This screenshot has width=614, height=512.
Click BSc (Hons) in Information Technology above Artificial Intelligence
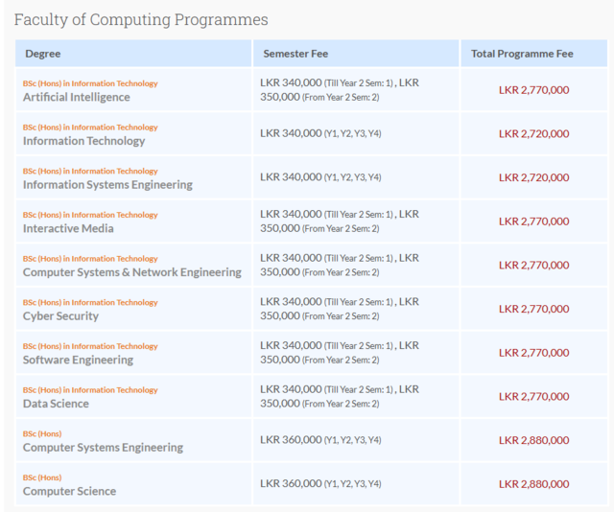(90, 83)
